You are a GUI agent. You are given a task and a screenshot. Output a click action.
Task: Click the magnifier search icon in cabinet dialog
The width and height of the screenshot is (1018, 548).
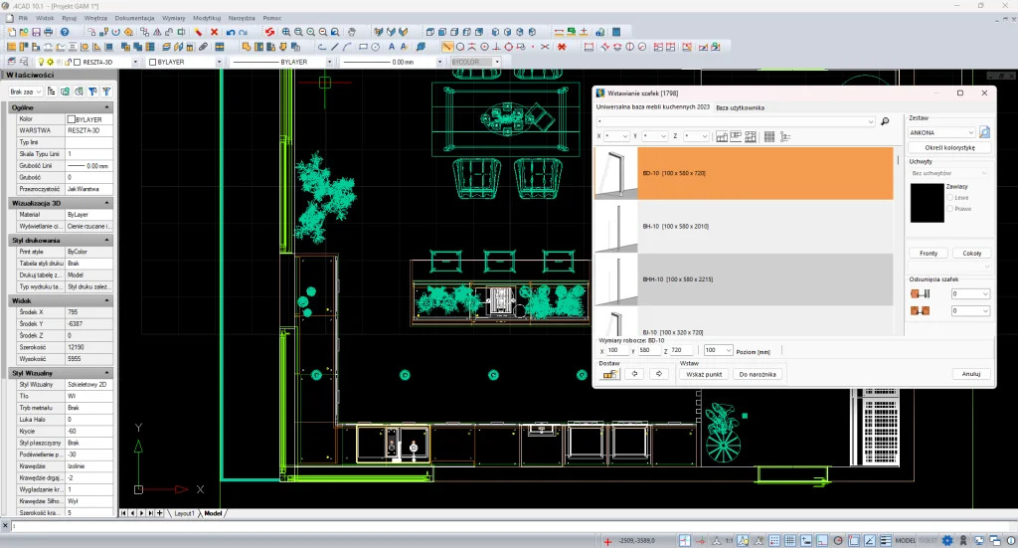[885, 121]
